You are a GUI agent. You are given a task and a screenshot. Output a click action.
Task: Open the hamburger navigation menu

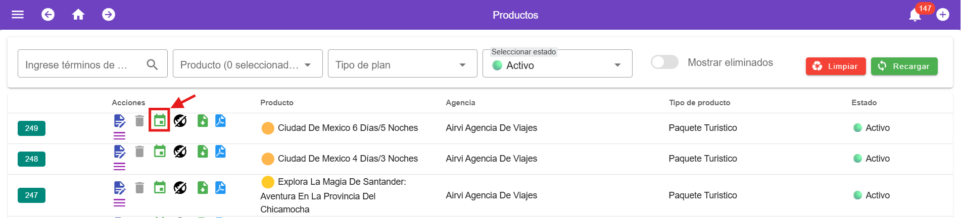click(18, 15)
